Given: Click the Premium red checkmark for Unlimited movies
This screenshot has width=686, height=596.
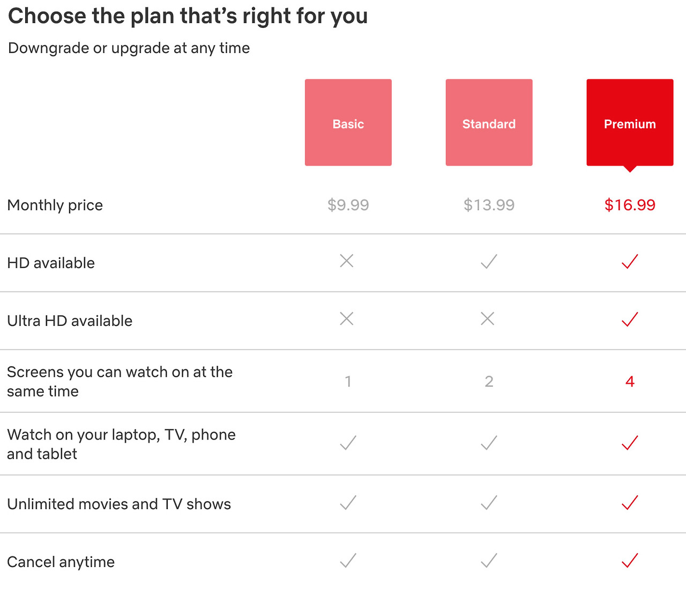Looking at the screenshot, I should pos(630,503).
